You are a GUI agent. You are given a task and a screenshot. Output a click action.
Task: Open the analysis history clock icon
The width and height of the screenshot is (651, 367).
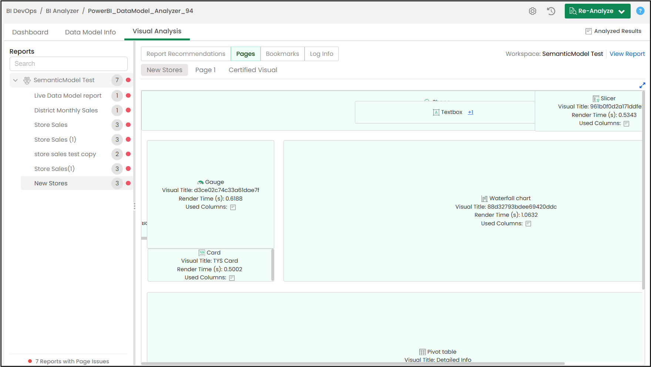pos(551,11)
